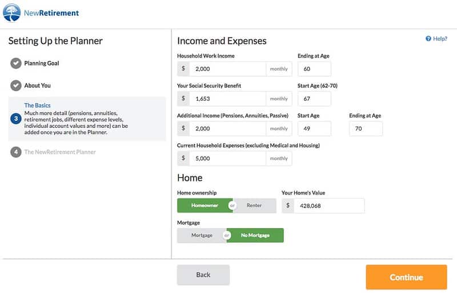Click the Home section heading

(190, 178)
